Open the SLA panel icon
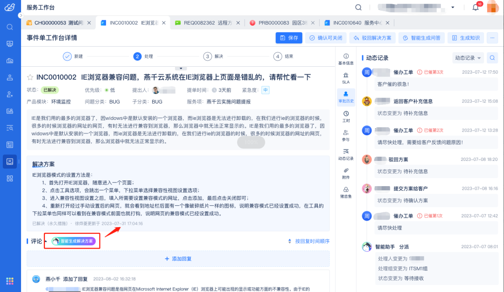 (x=346, y=77)
